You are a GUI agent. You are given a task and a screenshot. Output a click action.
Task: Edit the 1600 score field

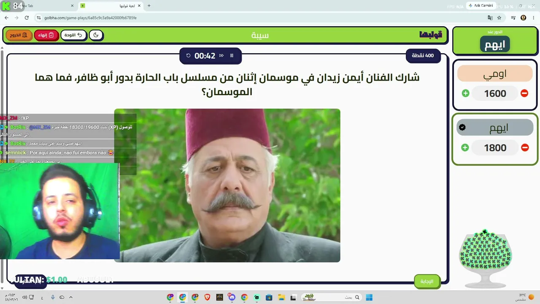pyautogui.click(x=495, y=93)
